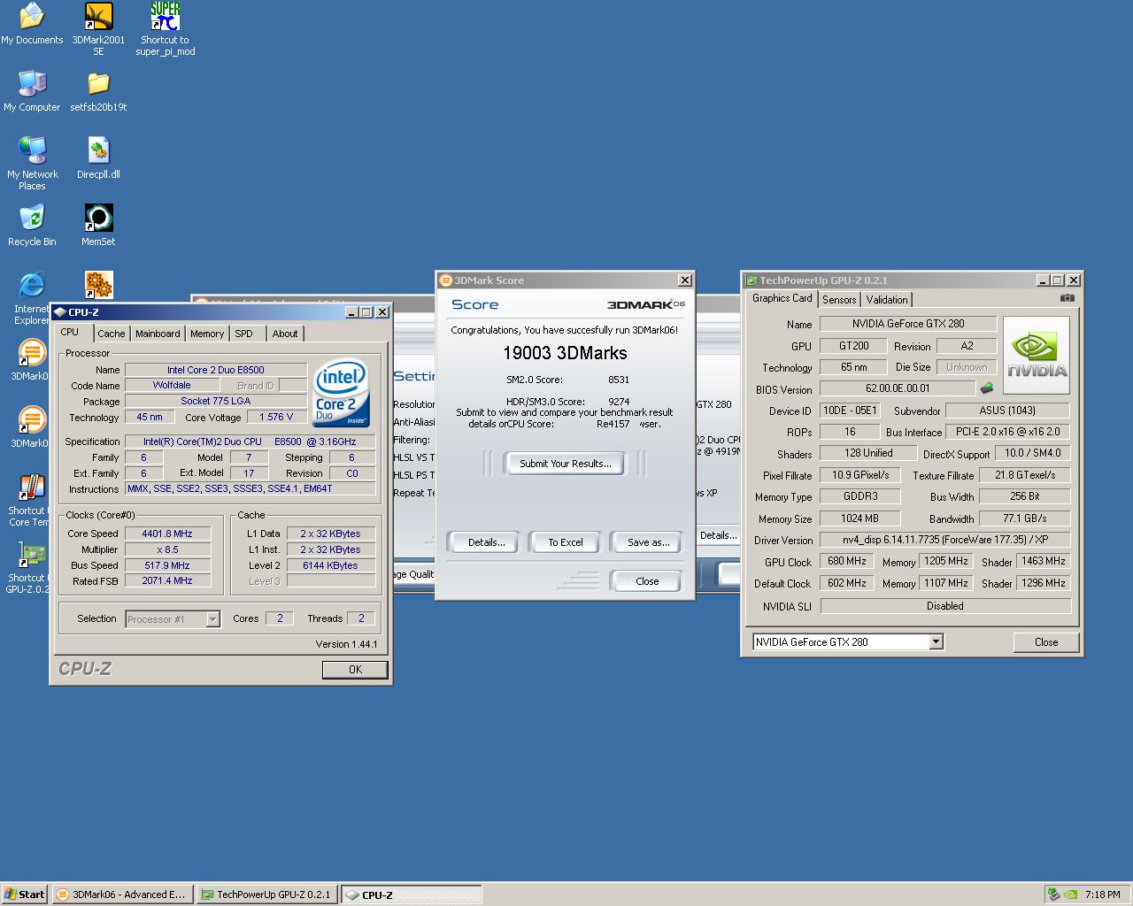Screen dimensions: 1133x906
Task: Switch to GPU-Z Sensors tab
Action: 839,300
